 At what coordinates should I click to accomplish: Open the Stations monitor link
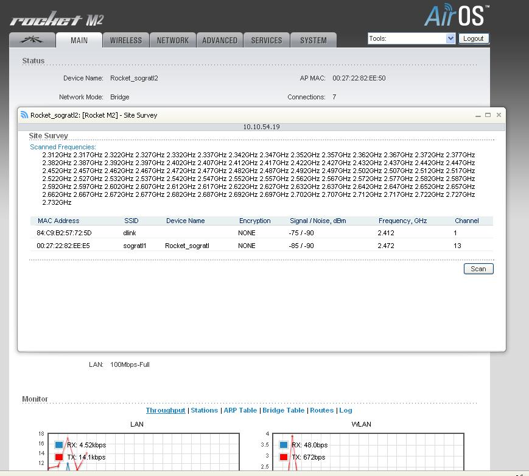coord(204,410)
